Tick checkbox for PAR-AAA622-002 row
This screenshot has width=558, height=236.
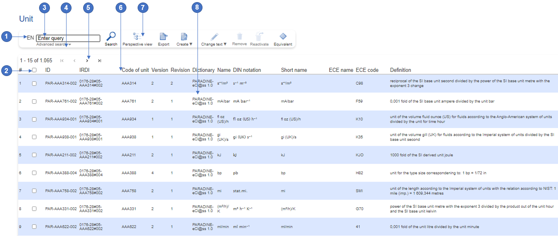pyautogui.click(x=35, y=227)
